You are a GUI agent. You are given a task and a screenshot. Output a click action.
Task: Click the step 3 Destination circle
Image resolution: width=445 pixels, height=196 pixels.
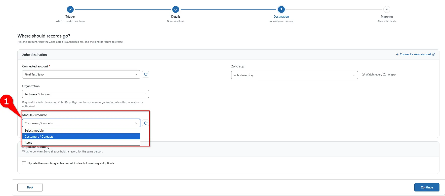point(281,9)
